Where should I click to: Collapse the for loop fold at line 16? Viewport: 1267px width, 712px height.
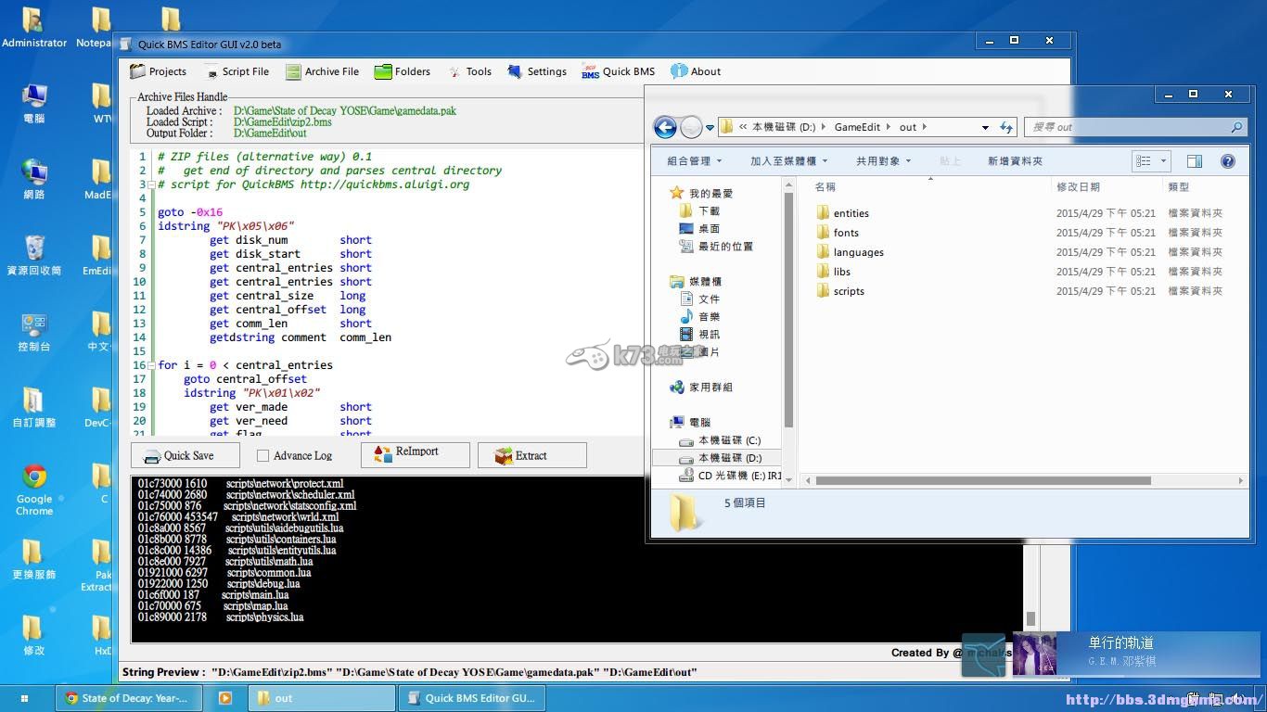point(151,365)
